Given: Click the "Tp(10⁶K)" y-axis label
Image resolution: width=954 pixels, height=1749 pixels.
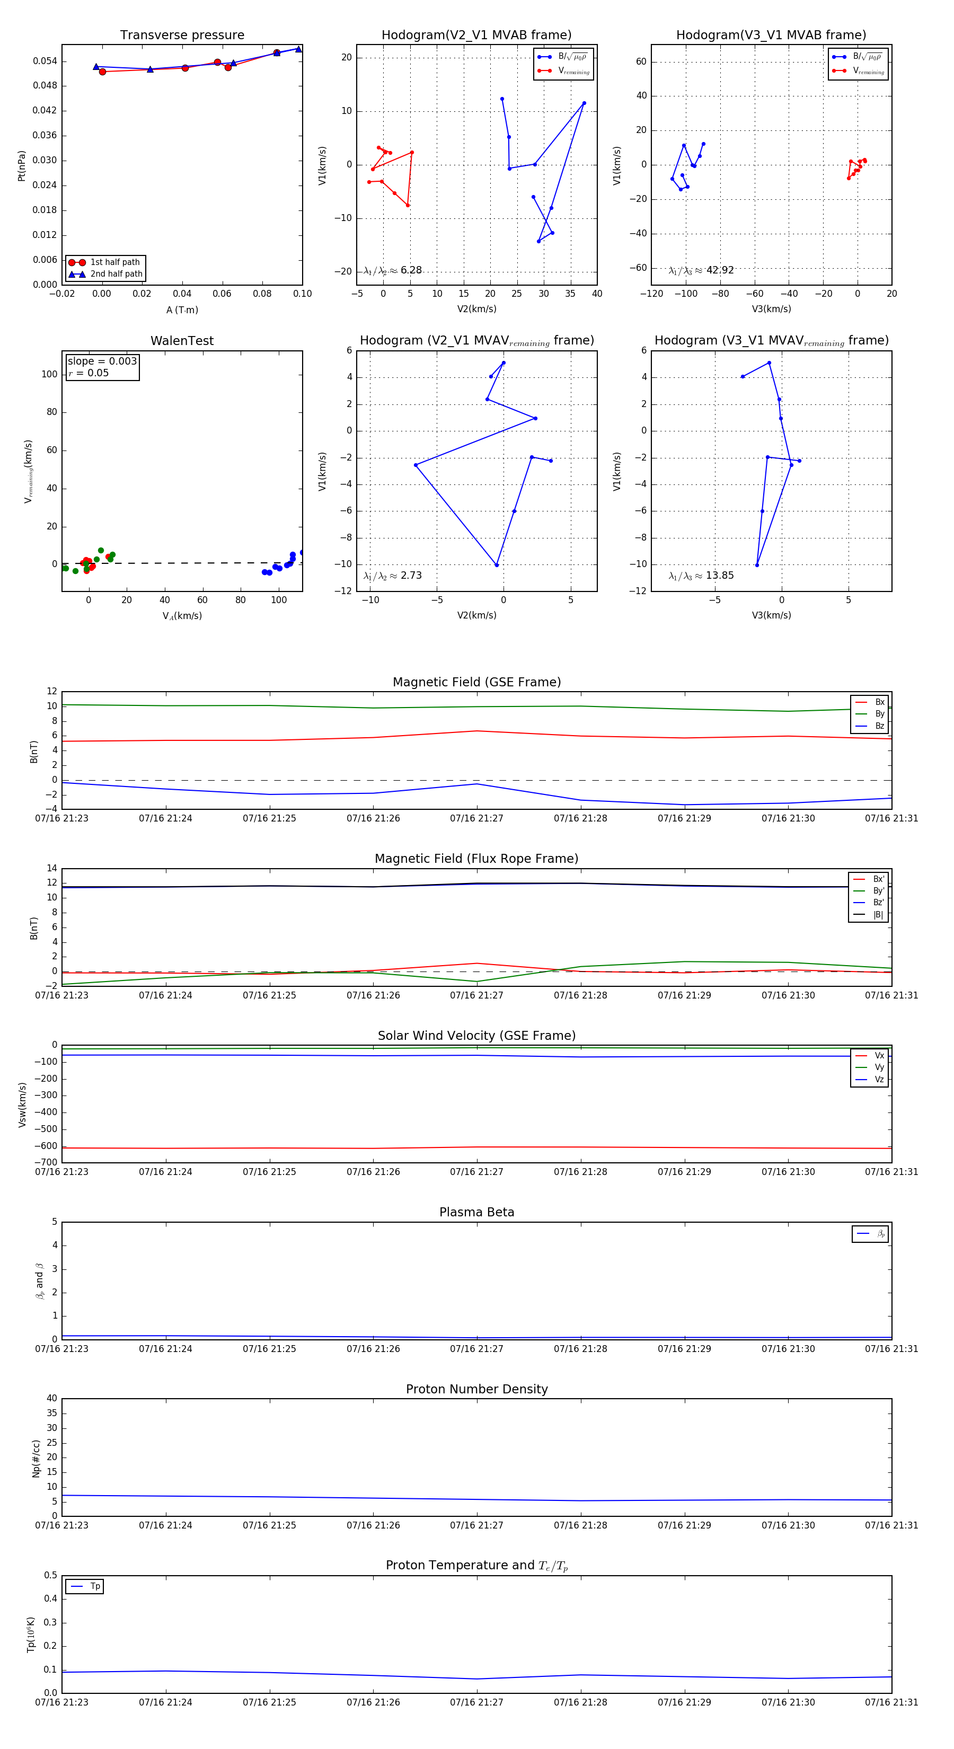Looking at the screenshot, I should tap(31, 1635).
